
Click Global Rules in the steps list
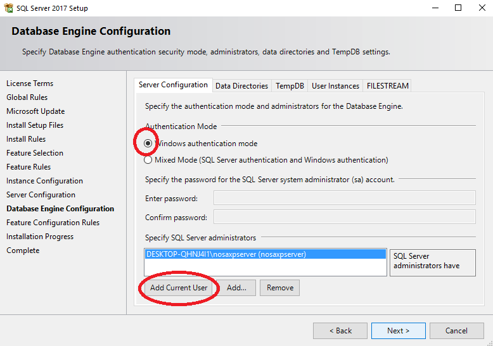point(27,97)
